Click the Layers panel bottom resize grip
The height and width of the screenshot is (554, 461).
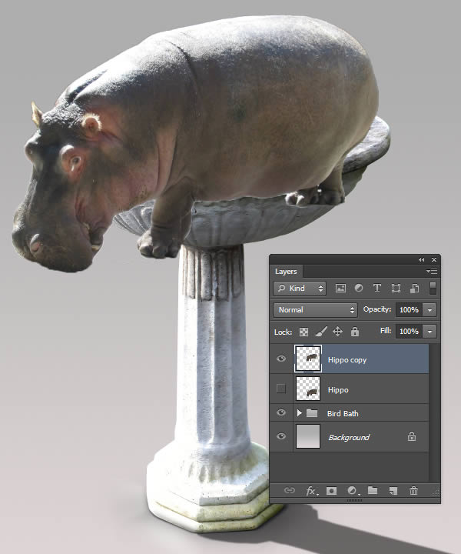[x=354, y=501]
